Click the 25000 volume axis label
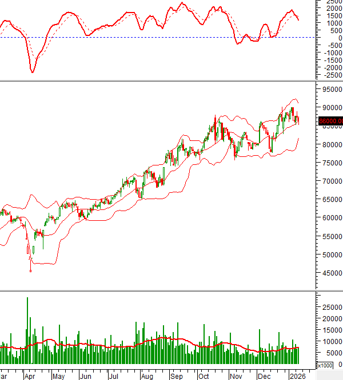This screenshot has width=343, height=380. (x=332, y=307)
